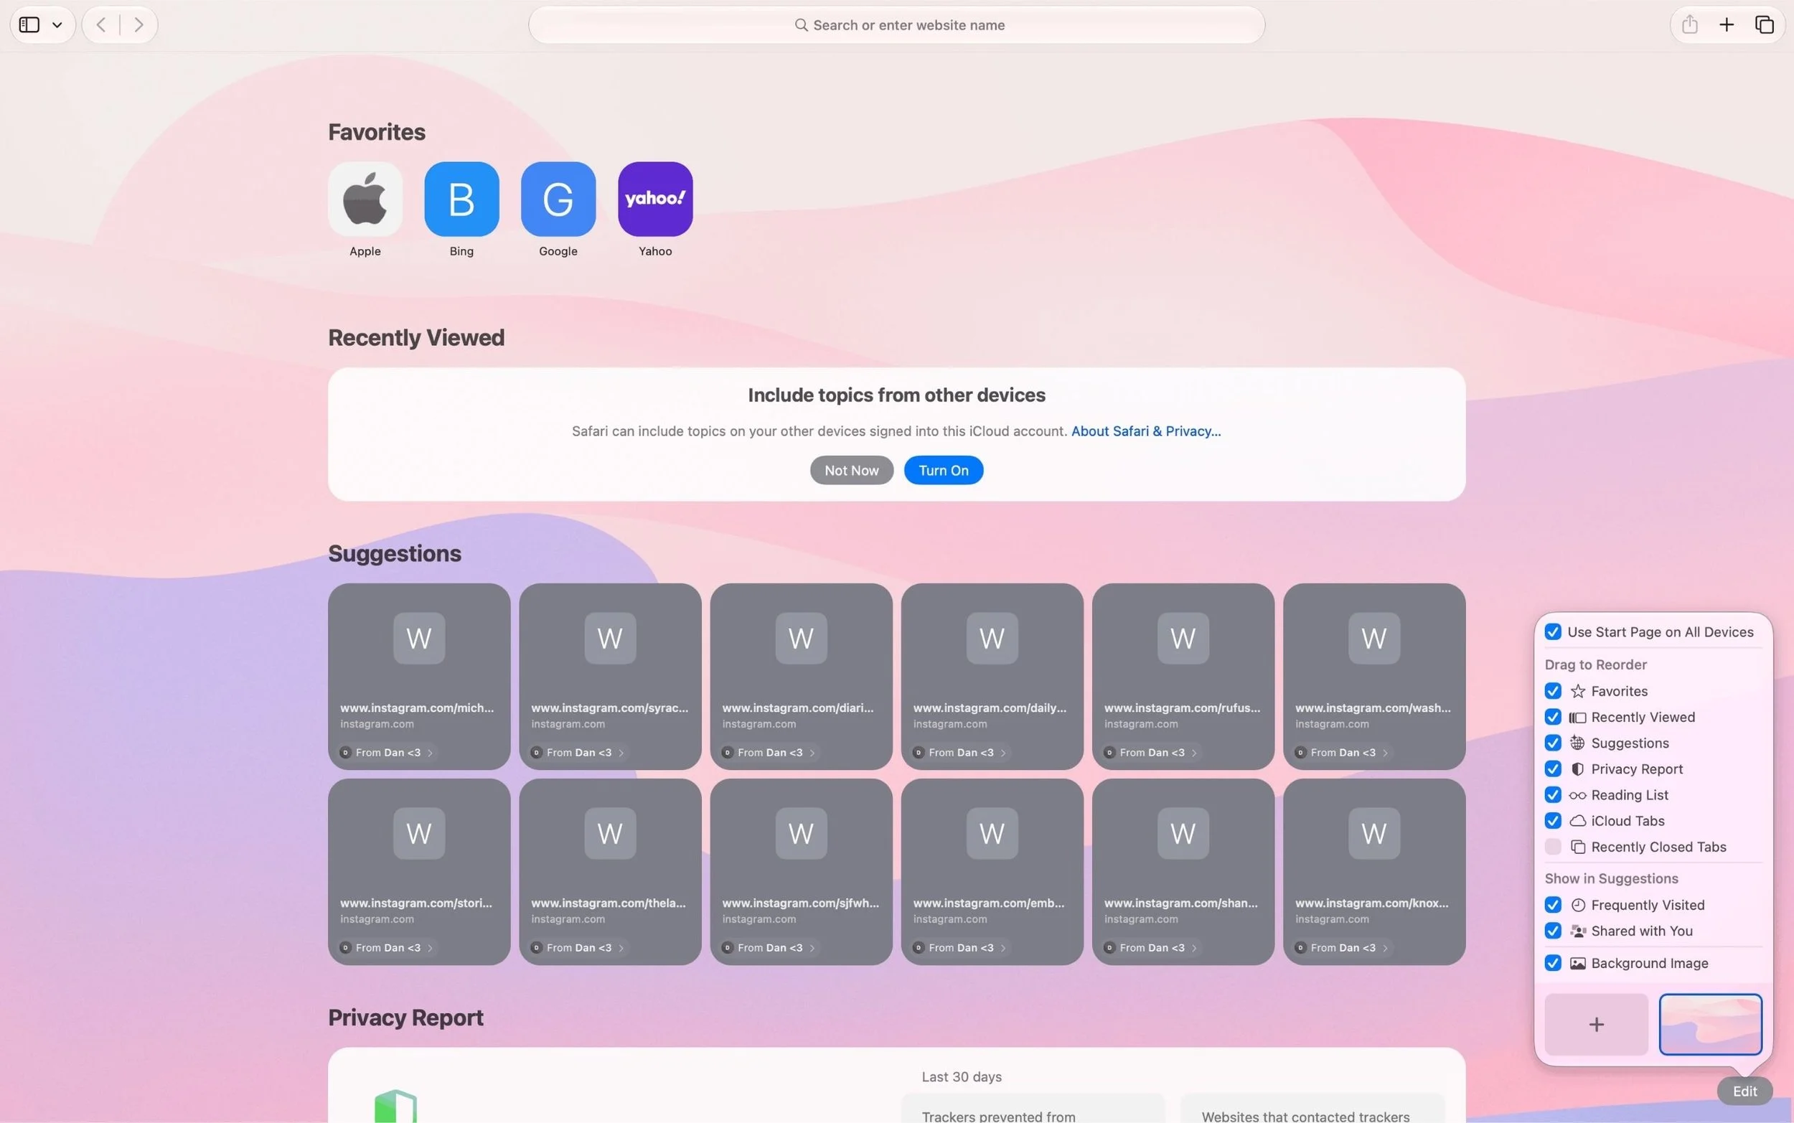Click W icon on instagram.com/emb... card
Viewport: 1794px width, 1123px height.
point(991,833)
